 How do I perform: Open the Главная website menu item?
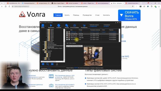pos(58,15)
